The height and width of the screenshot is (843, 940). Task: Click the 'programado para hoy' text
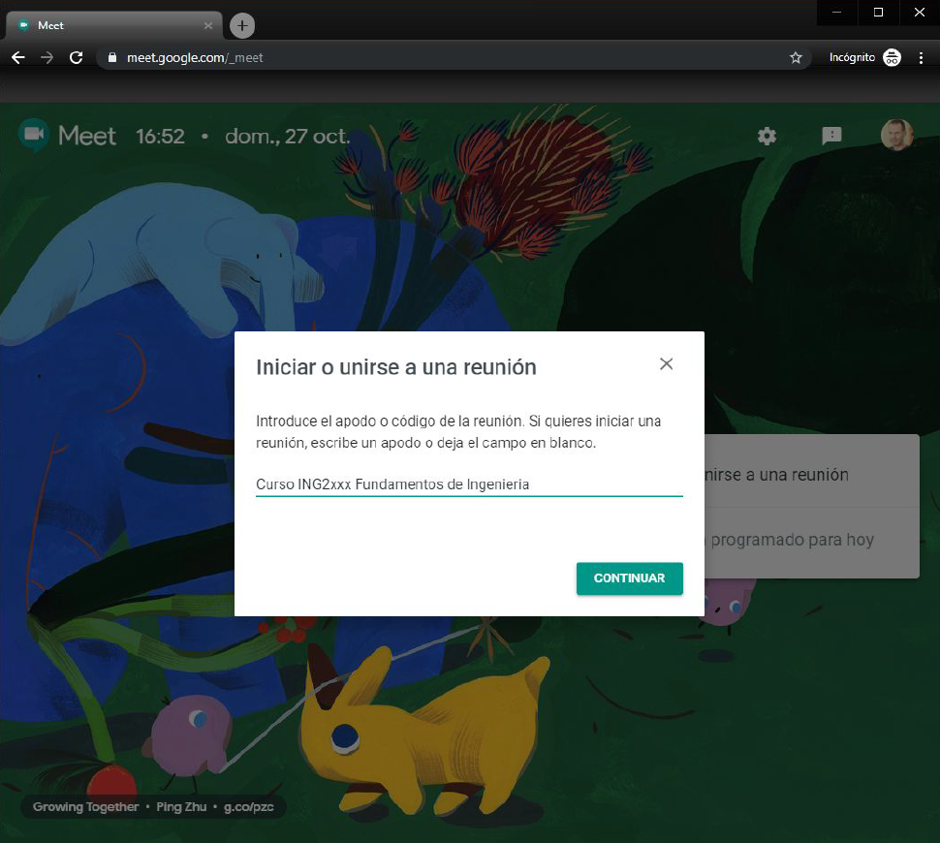point(792,540)
